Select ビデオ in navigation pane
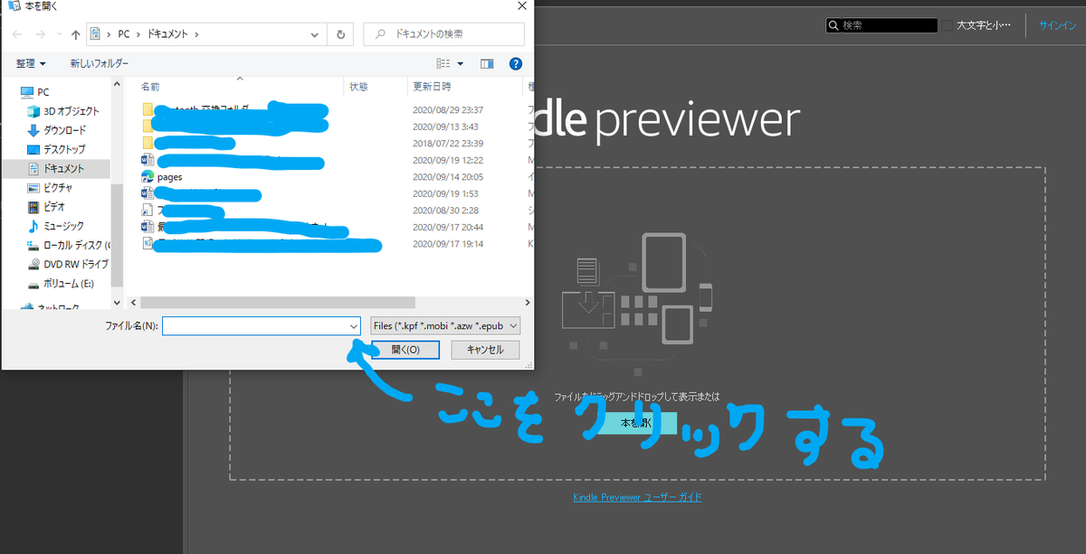This screenshot has width=1086, height=554. pyautogui.click(x=47, y=206)
